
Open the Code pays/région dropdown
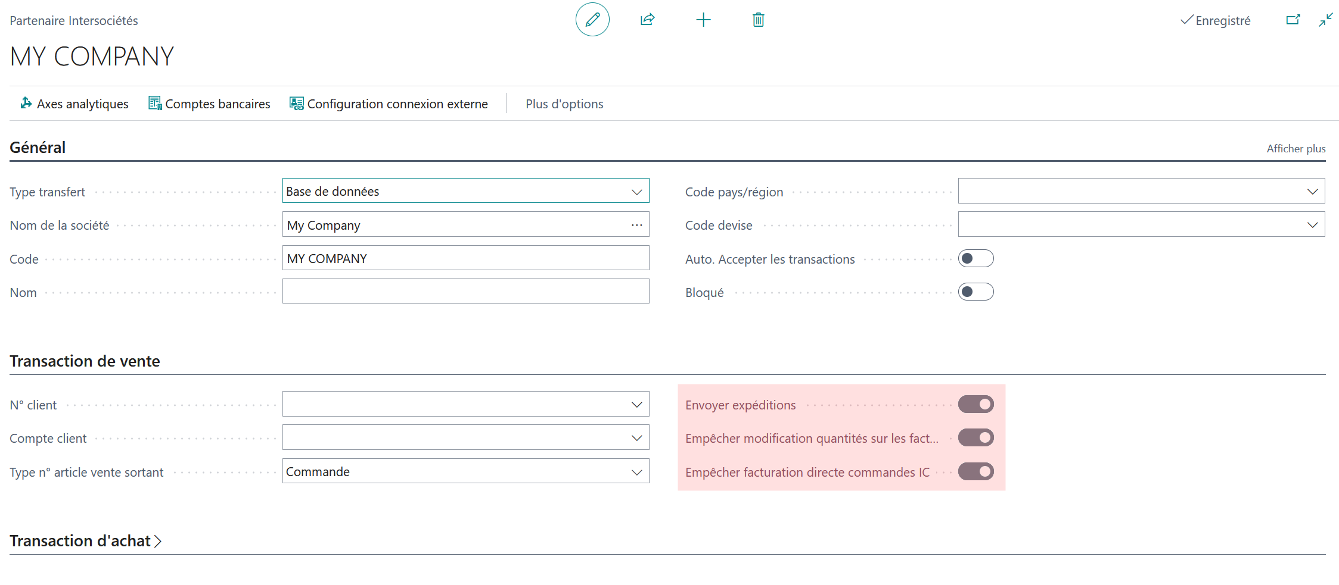tap(1141, 191)
